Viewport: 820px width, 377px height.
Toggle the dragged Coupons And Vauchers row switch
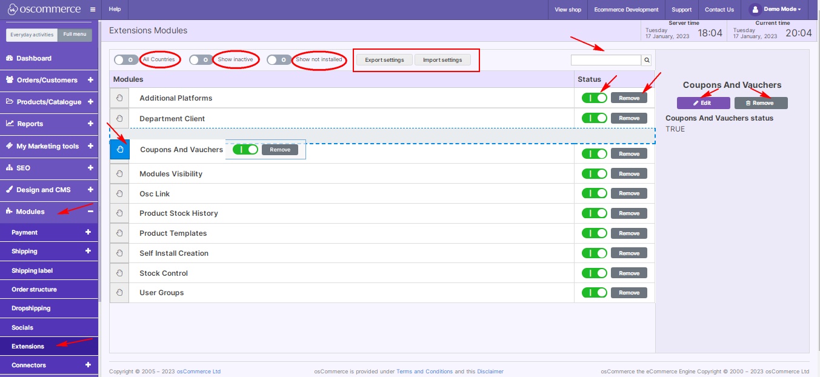tap(245, 150)
